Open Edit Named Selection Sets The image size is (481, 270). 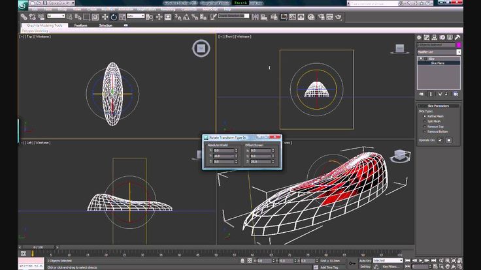tap(213, 17)
